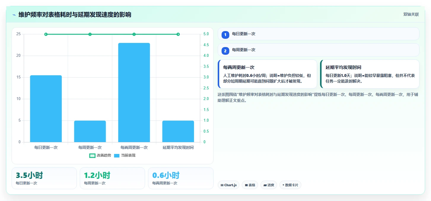Image resolution: width=431 pixels, height=201 pixels.
Task: Click the trend line point above 每两周更新一次
Action: pyautogui.click(x=134, y=34)
